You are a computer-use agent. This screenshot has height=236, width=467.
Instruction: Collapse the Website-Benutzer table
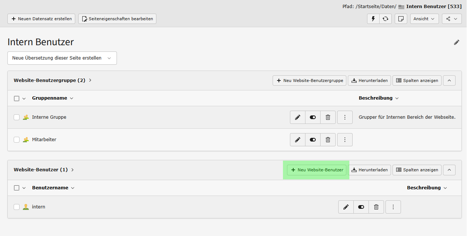click(x=449, y=170)
